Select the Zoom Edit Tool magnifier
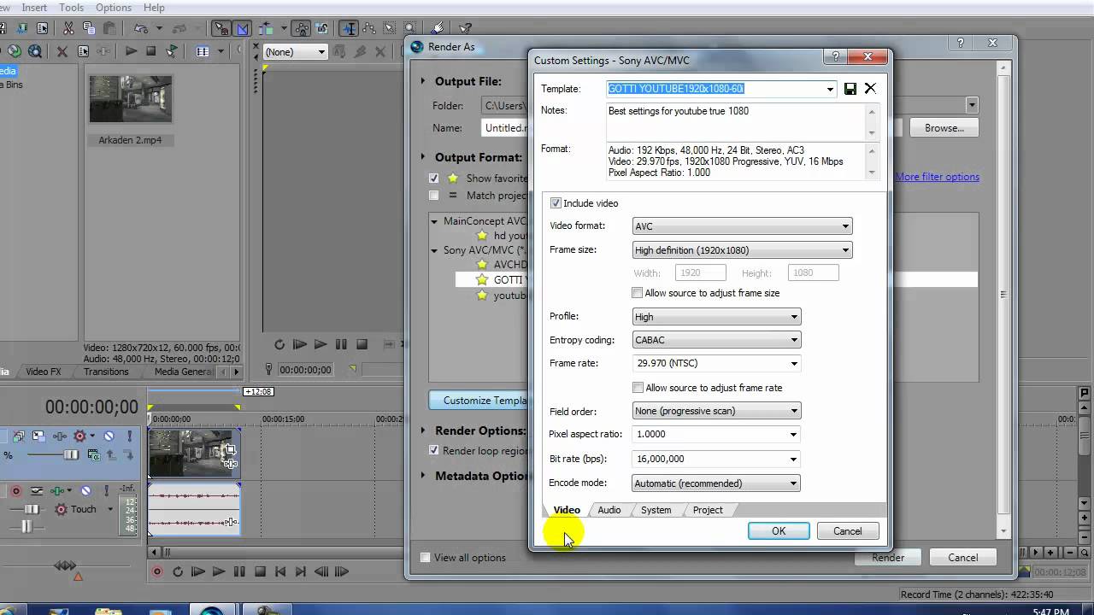 (x=410, y=28)
